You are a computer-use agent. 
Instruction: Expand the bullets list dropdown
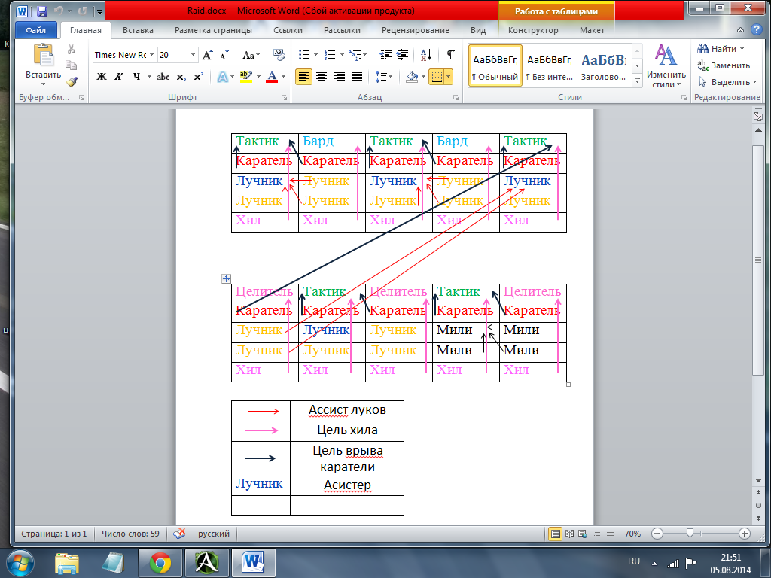pos(315,54)
